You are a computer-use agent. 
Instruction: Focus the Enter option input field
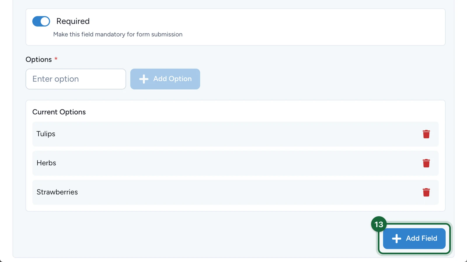(x=76, y=79)
